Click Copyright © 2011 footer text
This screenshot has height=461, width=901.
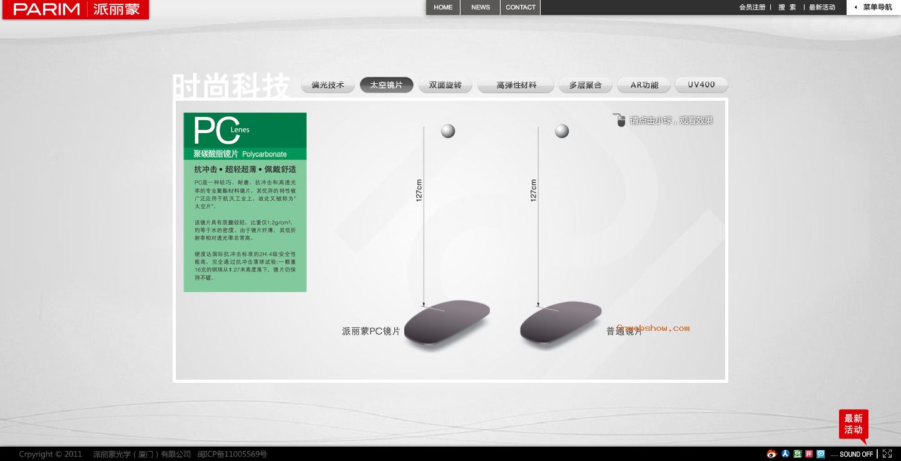coord(51,454)
